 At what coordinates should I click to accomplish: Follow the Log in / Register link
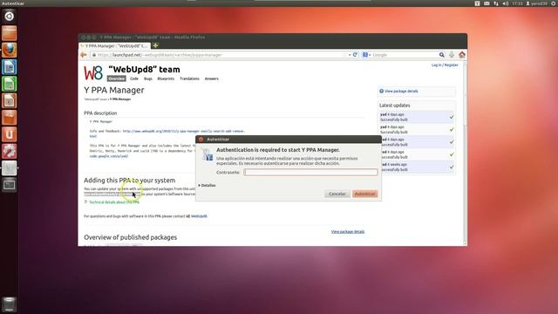445,65
